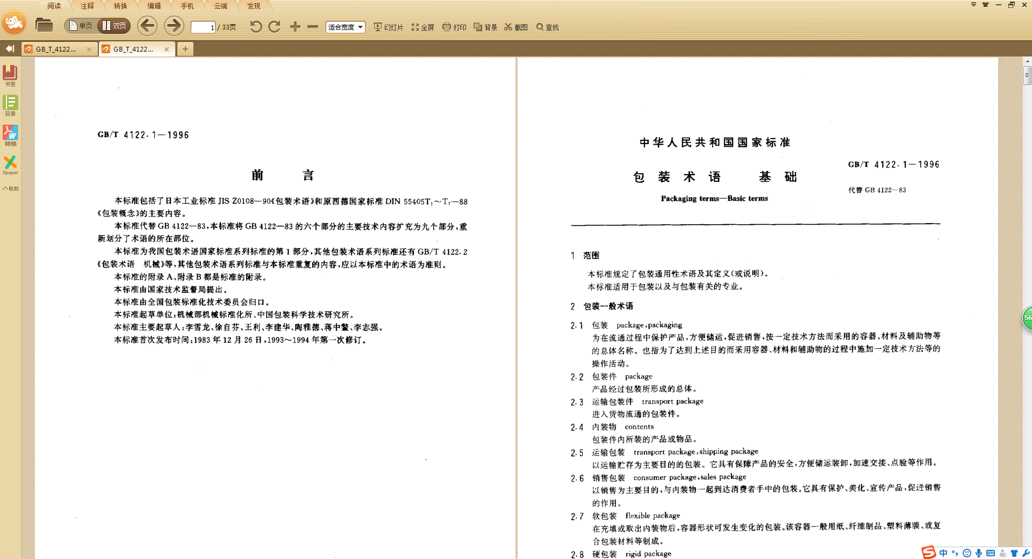Open the bookmarks (书签) sidebar panel
Screen dimensions: 1032x559
point(10,75)
